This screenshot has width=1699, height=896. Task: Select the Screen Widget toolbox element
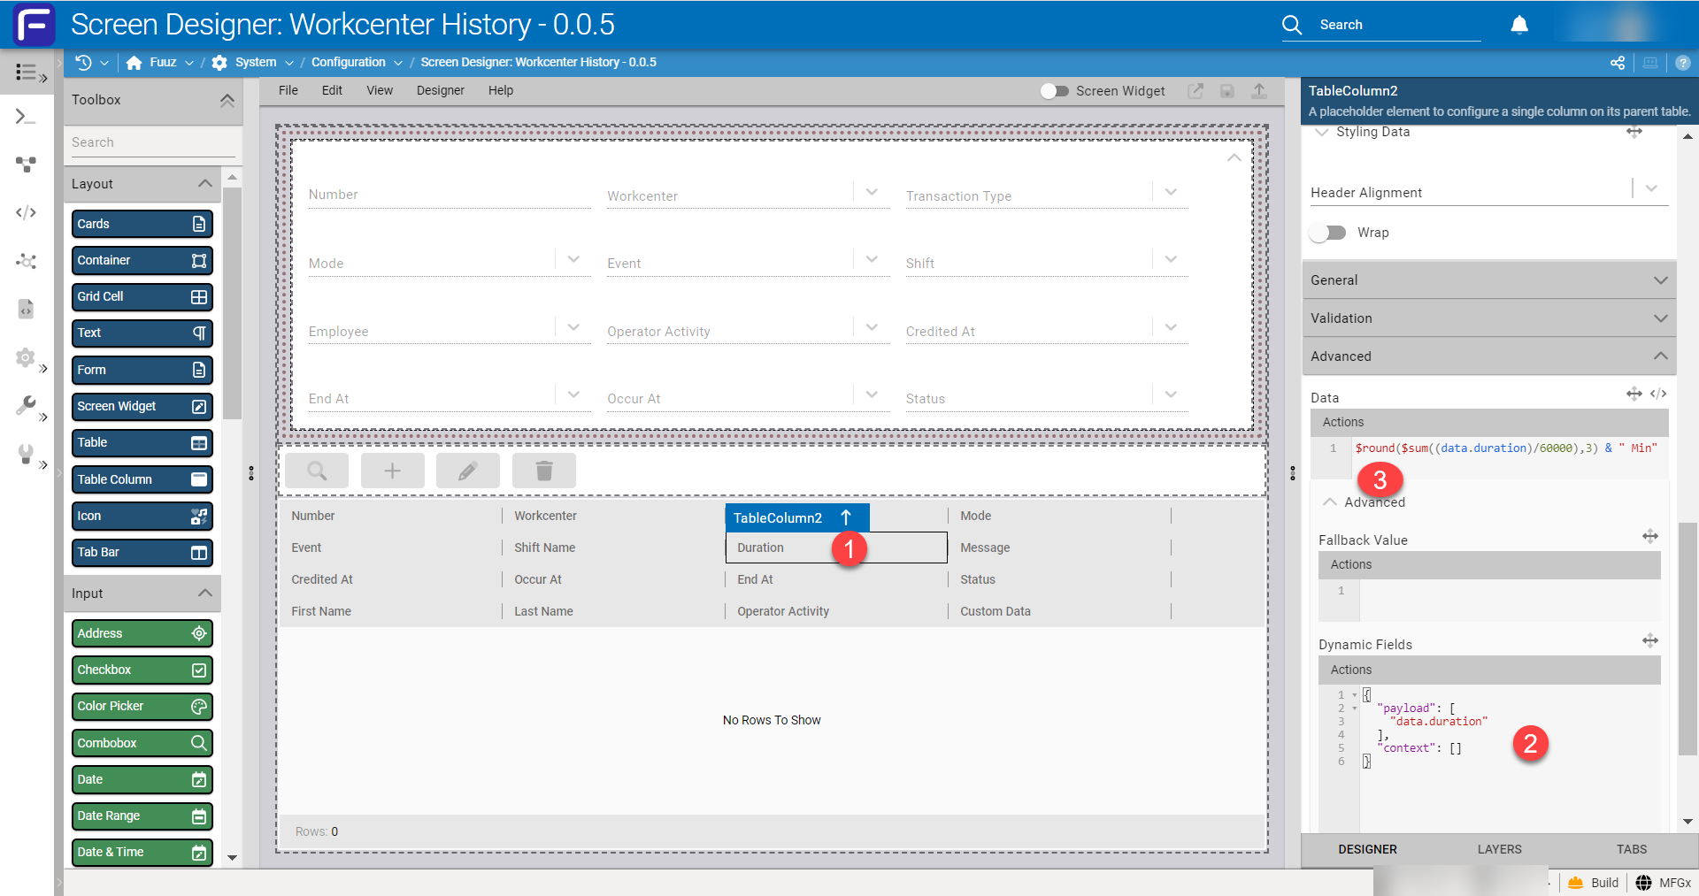click(142, 406)
